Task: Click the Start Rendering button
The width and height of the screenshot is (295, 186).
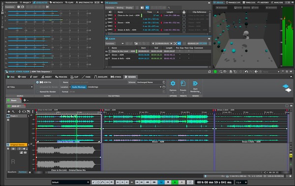Action: pyautogui.click(x=195, y=87)
